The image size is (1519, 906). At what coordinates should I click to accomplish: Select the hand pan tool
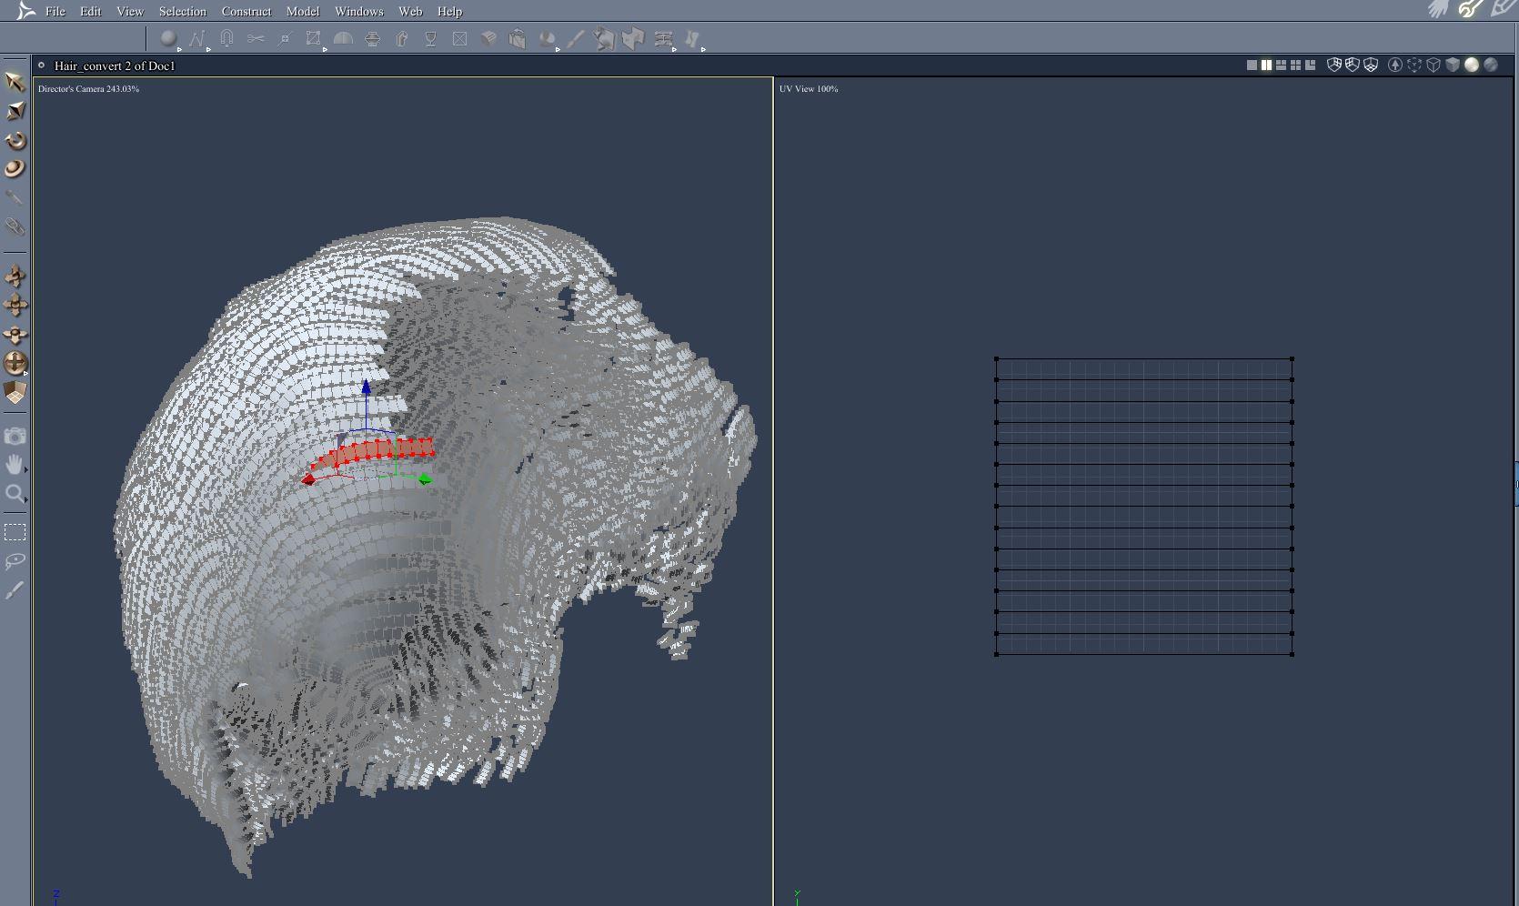(x=15, y=465)
